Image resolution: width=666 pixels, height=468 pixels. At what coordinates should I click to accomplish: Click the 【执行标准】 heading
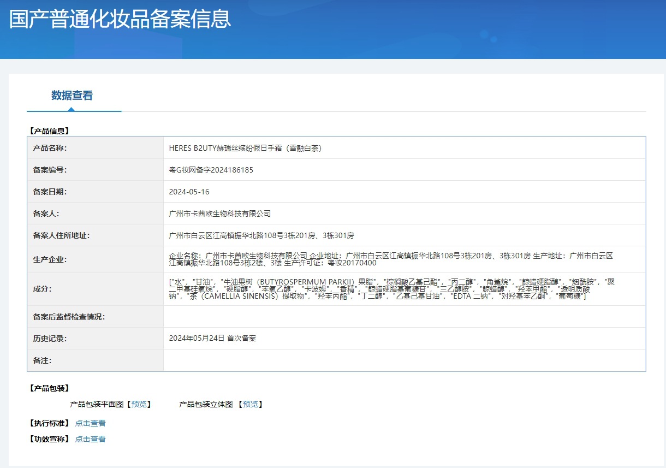(49, 423)
